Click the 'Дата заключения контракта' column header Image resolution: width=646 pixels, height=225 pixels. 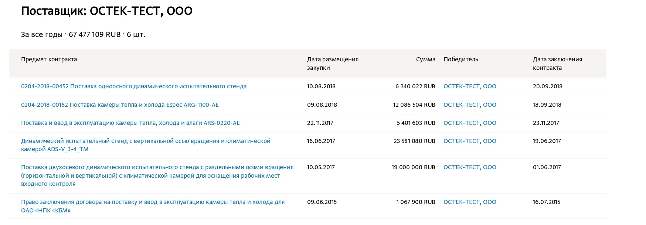click(x=557, y=64)
